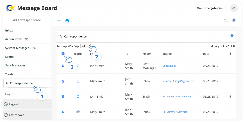Image resolution: width=244 pixels, height=122 pixels.
Task: Click the Last viewed arrow icon
Action: point(6,115)
